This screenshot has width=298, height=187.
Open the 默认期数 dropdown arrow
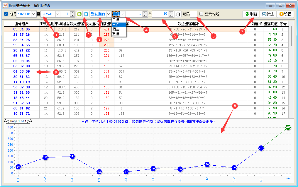(x=109, y=14)
